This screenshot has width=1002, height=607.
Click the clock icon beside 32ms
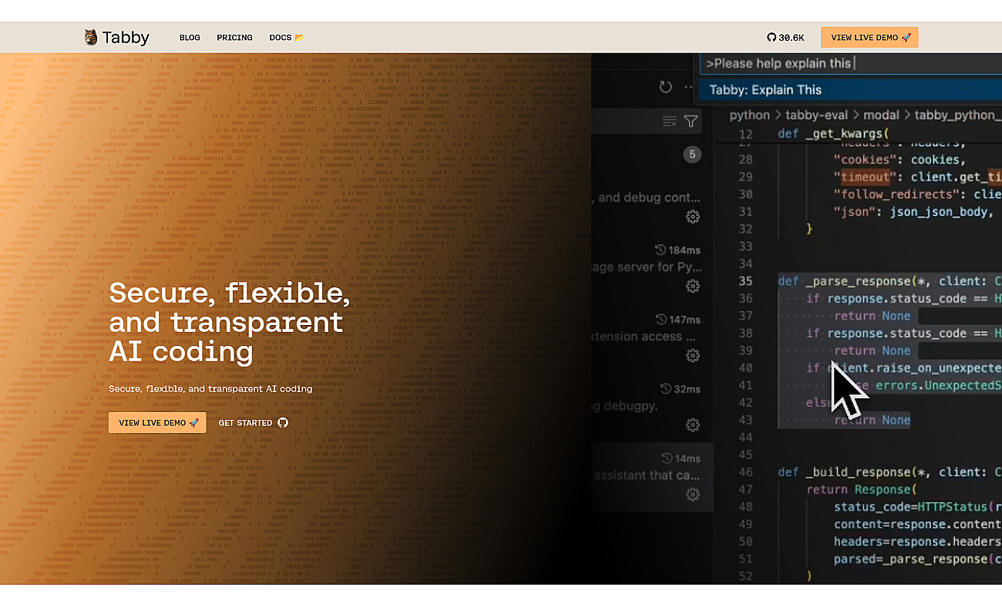coord(666,389)
